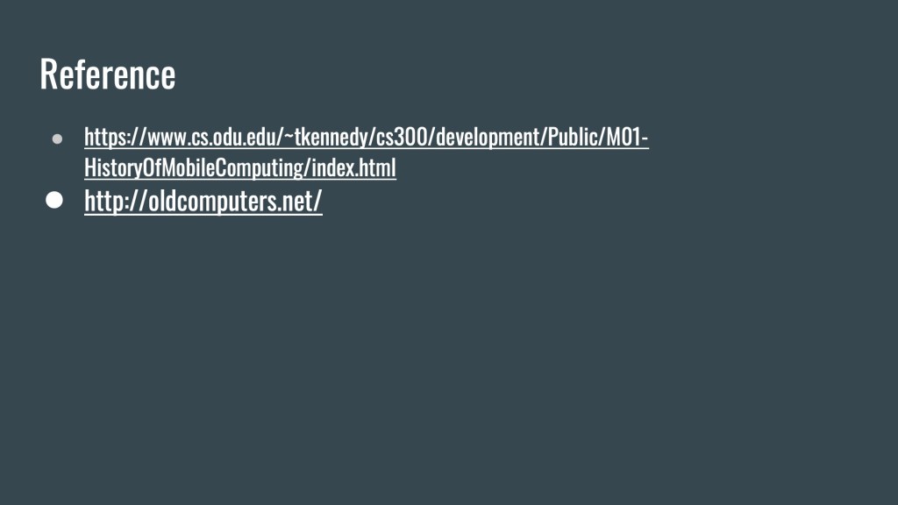The height and width of the screenshot is (505, 898).
Task: Click the small gray bullet point
Action: click(57, 139)
